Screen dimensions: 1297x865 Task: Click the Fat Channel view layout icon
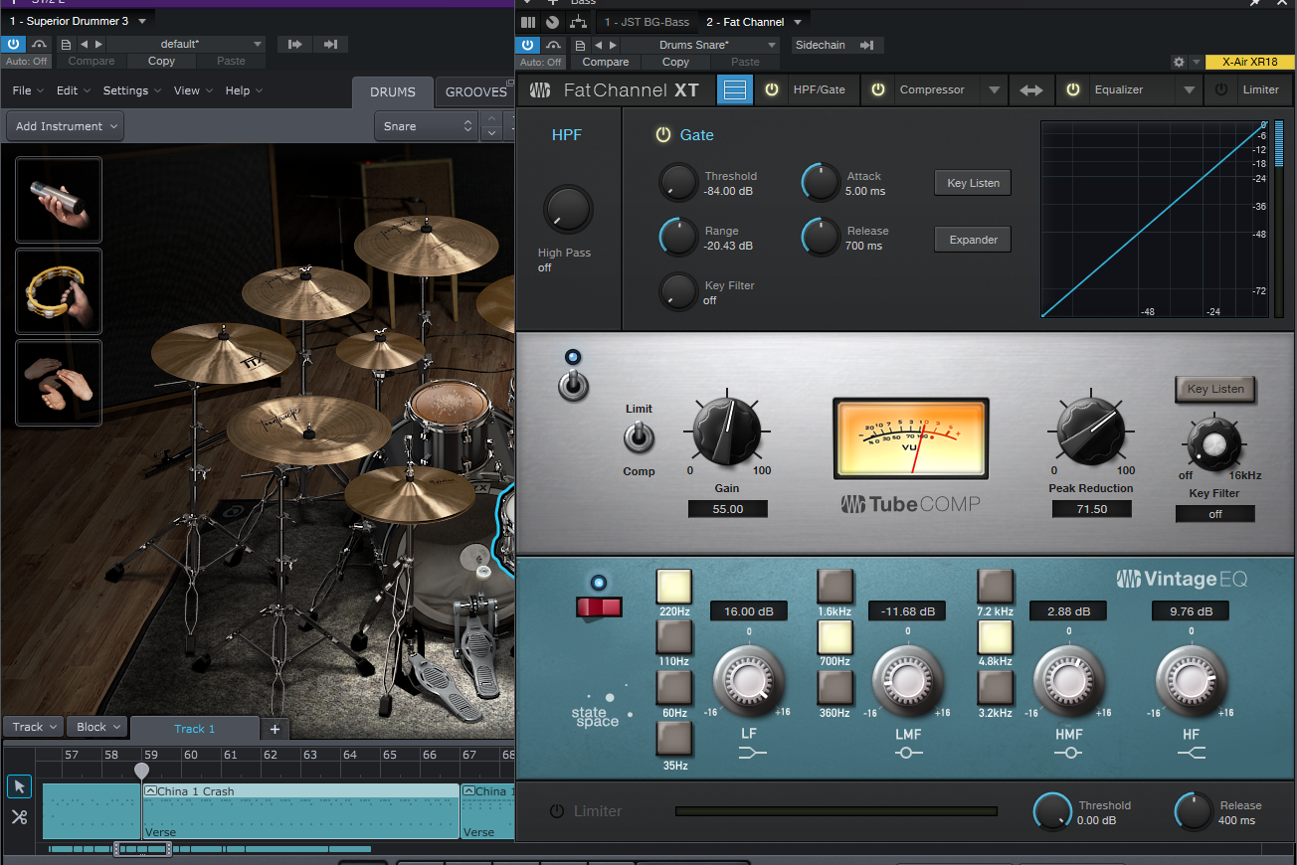pos(735,89)
